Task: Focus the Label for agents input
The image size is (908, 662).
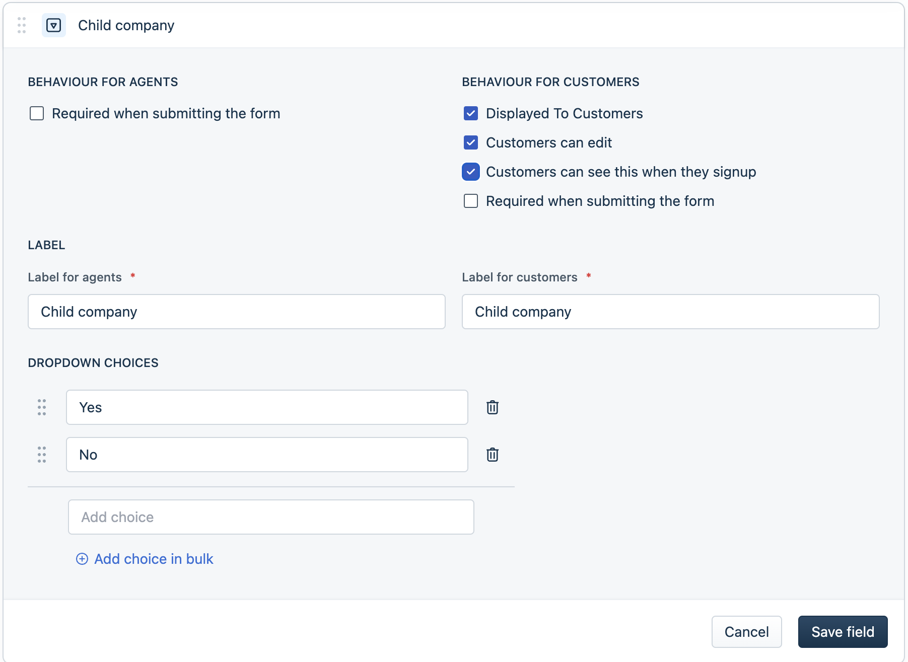Action: coord(237,312)
